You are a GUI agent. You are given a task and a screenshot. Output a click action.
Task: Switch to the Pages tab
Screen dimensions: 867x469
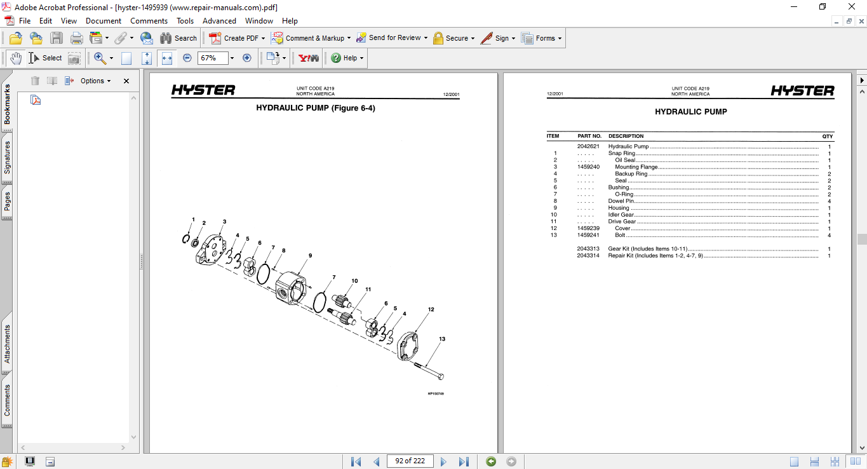pos(7,202)
